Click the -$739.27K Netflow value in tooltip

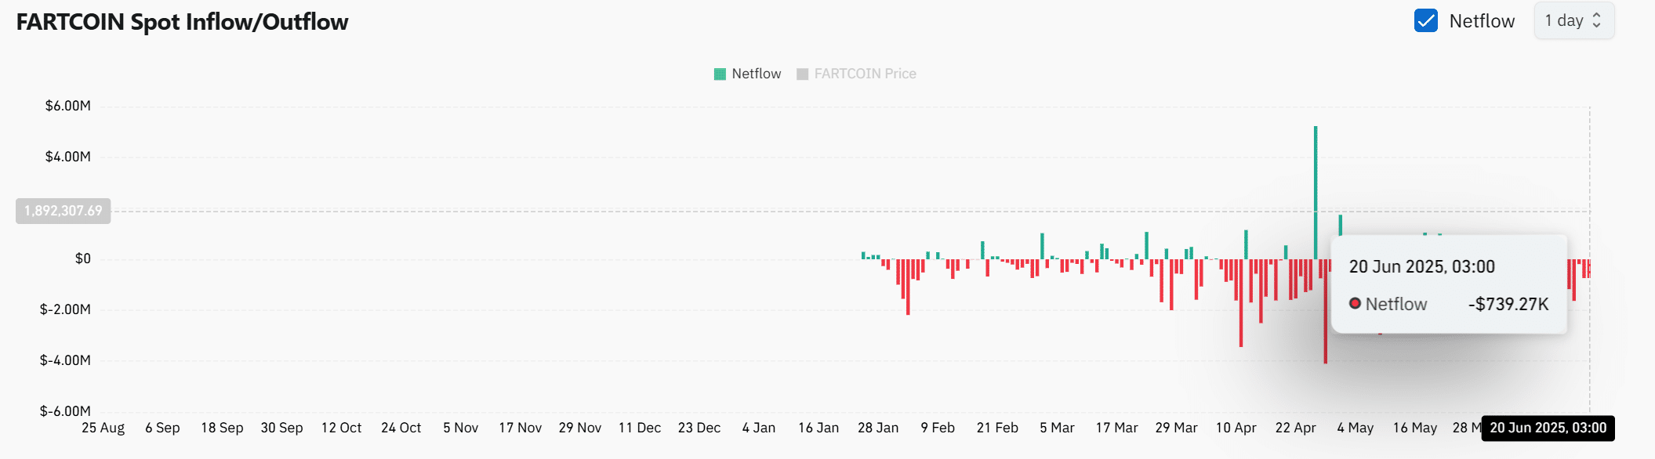point(1508,303)
